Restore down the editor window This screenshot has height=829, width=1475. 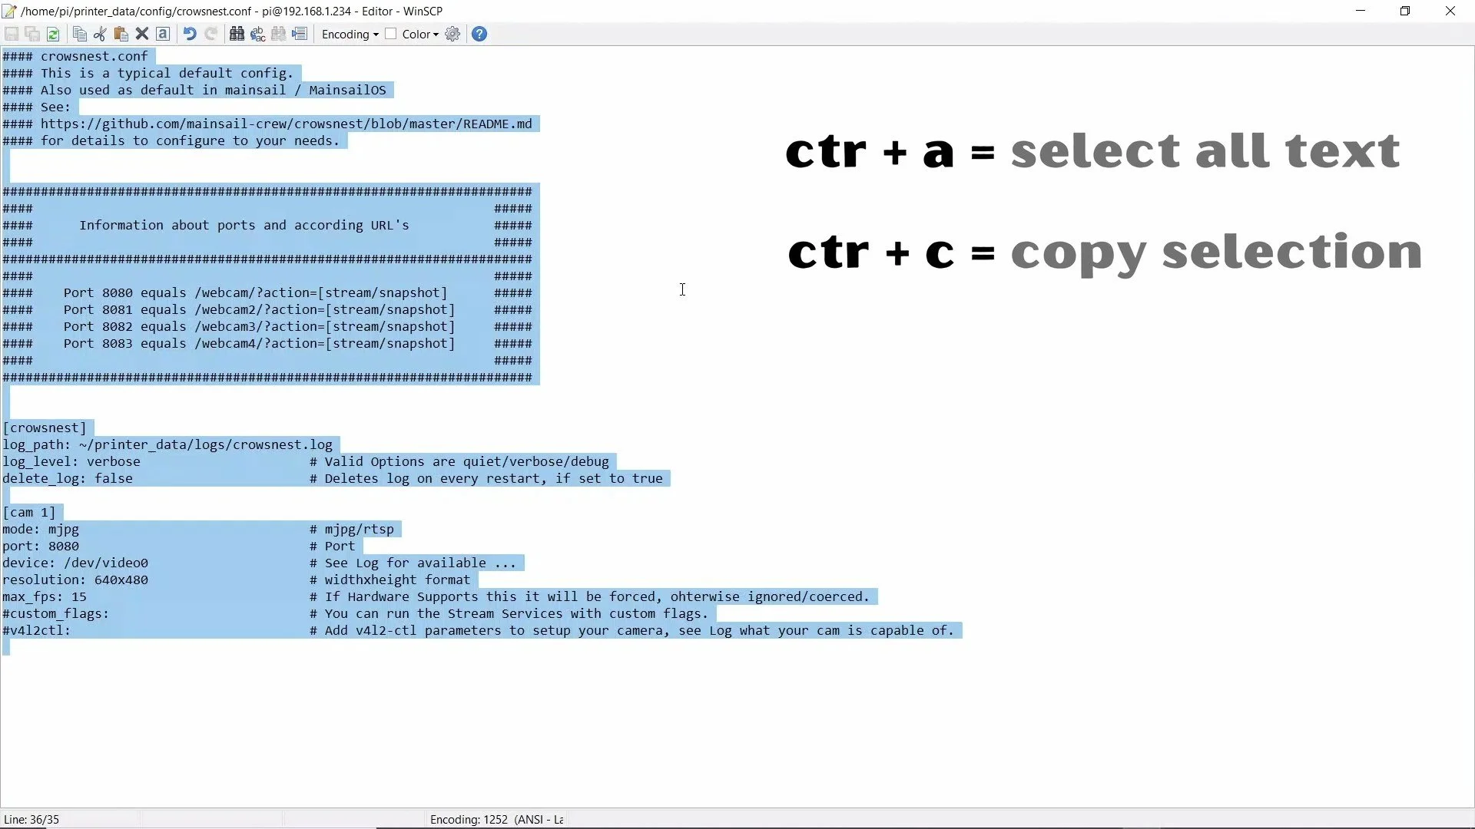pos(1404,11)
